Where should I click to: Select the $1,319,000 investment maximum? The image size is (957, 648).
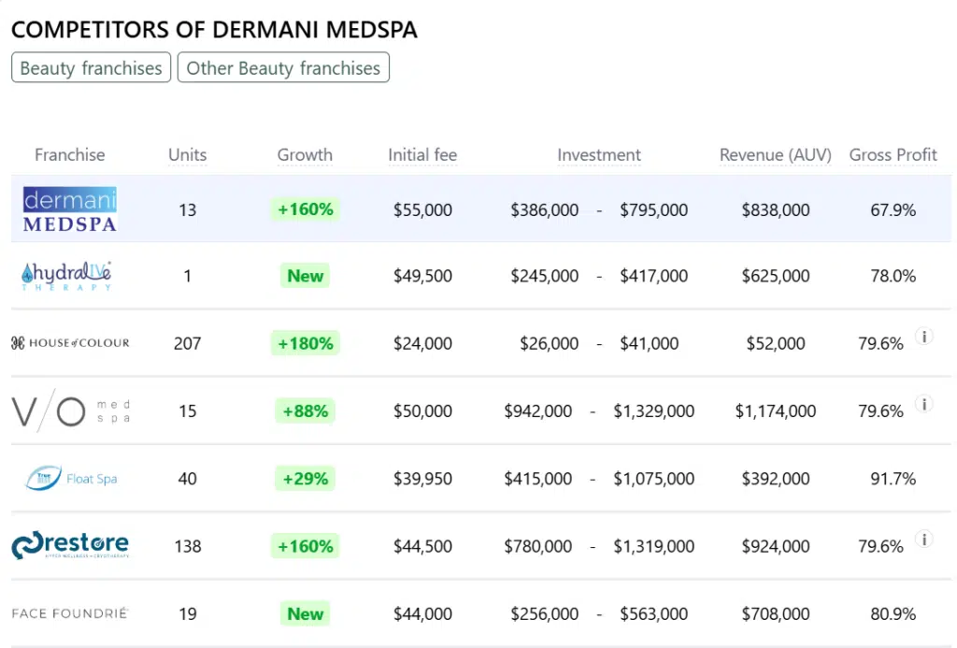click(653, 546)
